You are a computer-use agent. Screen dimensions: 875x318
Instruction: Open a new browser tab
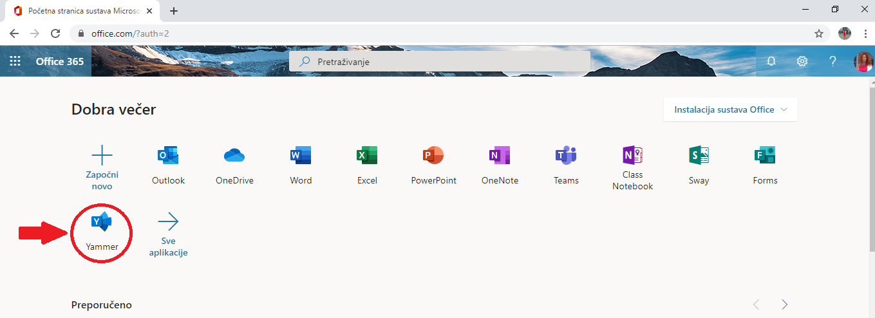174,11
